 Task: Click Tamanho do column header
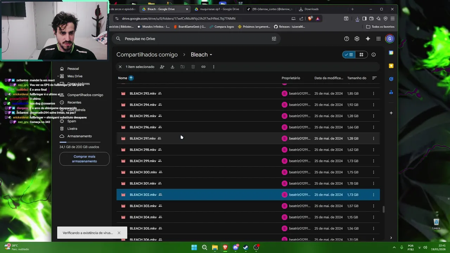(357, 78)
